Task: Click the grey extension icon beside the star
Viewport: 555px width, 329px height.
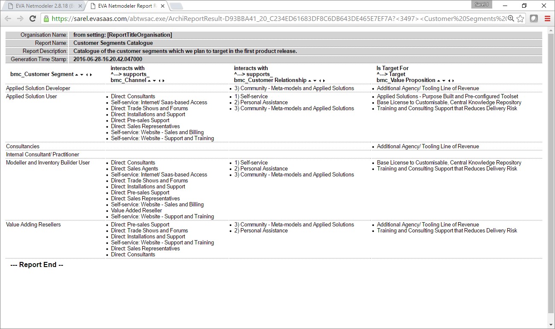Action: [x=534, y=18]
